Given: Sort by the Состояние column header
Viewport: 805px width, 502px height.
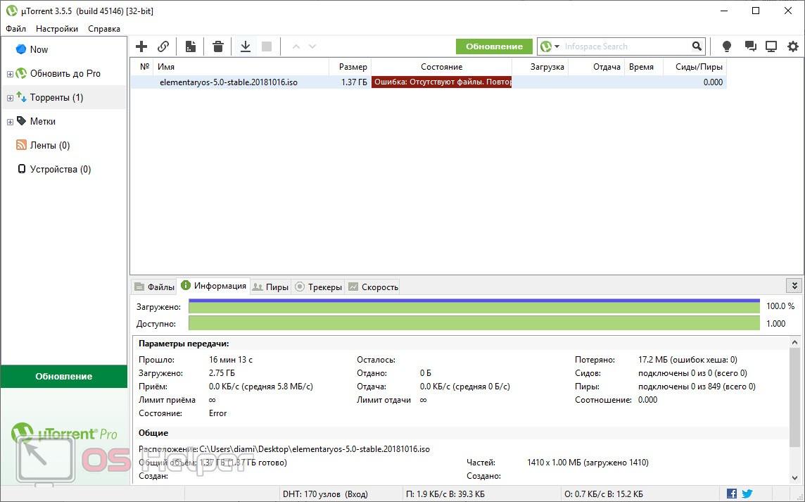Looking at the screenshot, I should pyautogui.click(x=441, y=67).
